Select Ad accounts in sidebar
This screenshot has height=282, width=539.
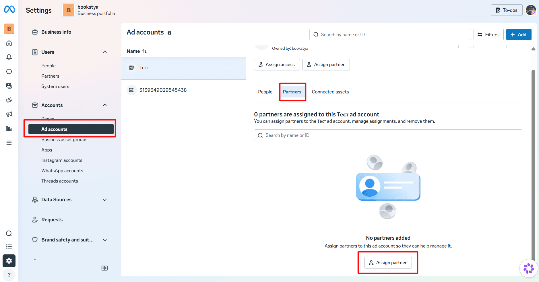click(71, 129)
